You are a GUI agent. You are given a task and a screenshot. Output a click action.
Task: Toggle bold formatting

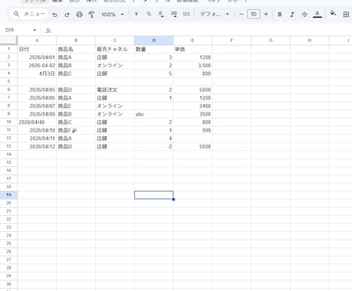pos(280,15)
